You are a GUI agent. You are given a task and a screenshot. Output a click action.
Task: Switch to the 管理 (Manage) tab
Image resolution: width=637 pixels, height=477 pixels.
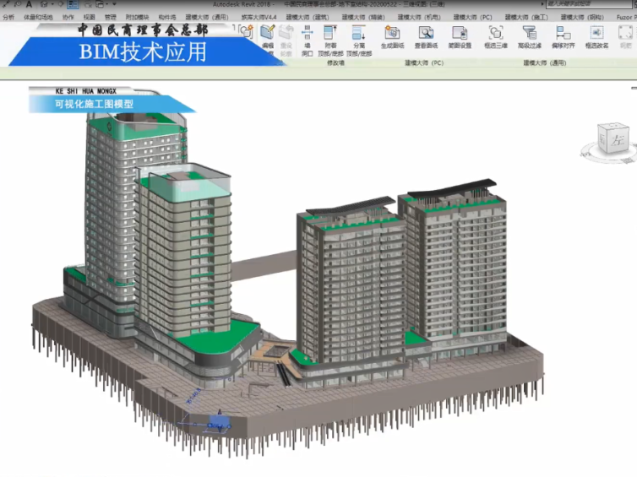coord(111,16)
